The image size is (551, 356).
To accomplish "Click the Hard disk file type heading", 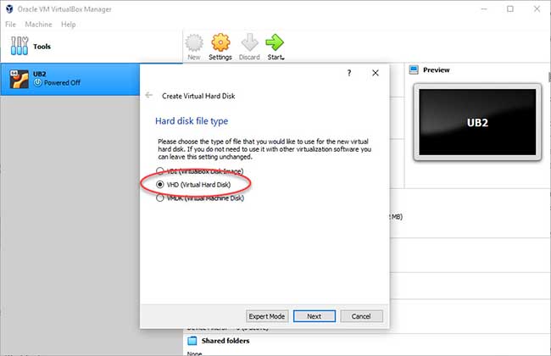I will click(x=192, y=121).
